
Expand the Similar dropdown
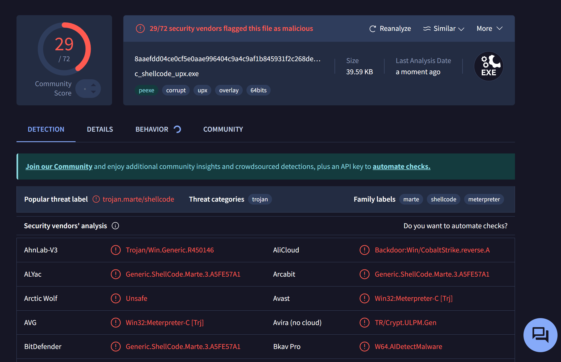(x=444, y=29)
